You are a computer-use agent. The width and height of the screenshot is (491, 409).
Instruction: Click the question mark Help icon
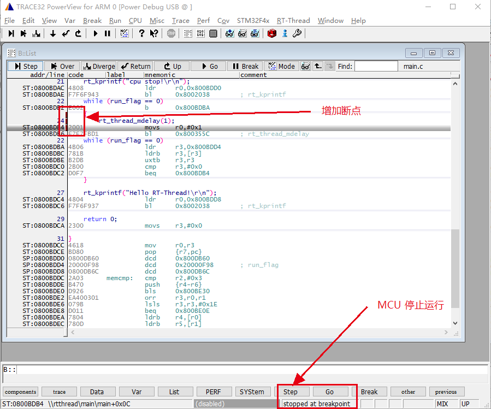[141, 33]
